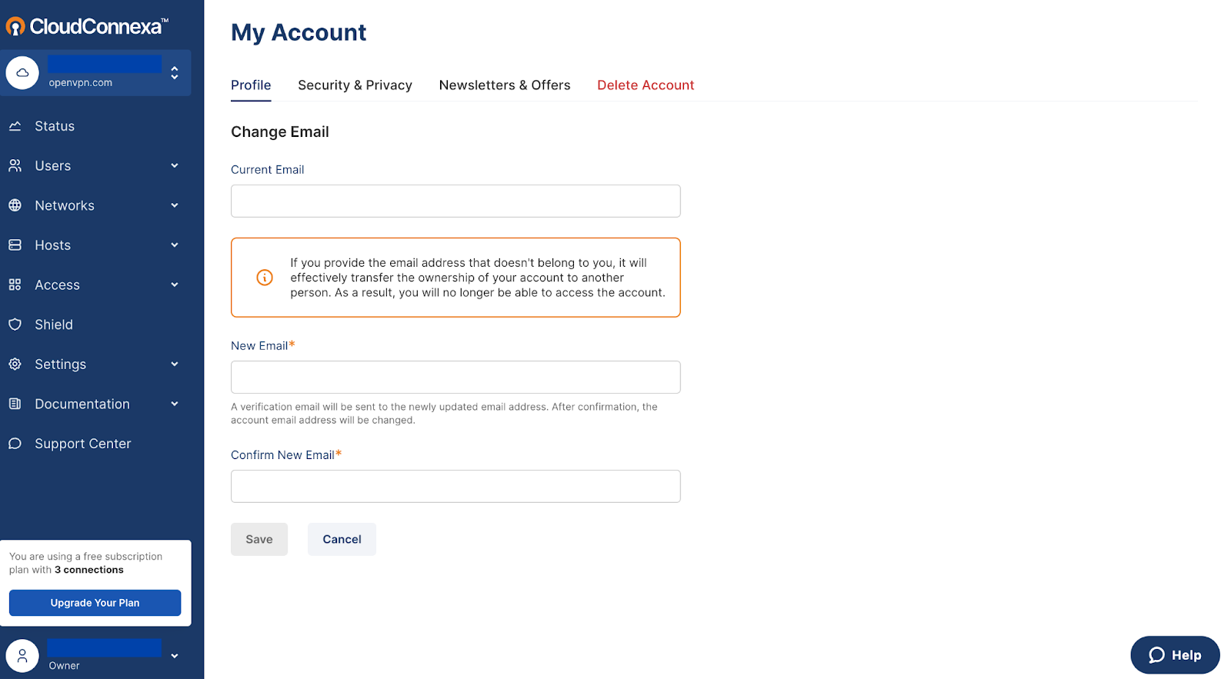
Task: Expand the Settings submenu chevron
Action: [x=175, y=364]
